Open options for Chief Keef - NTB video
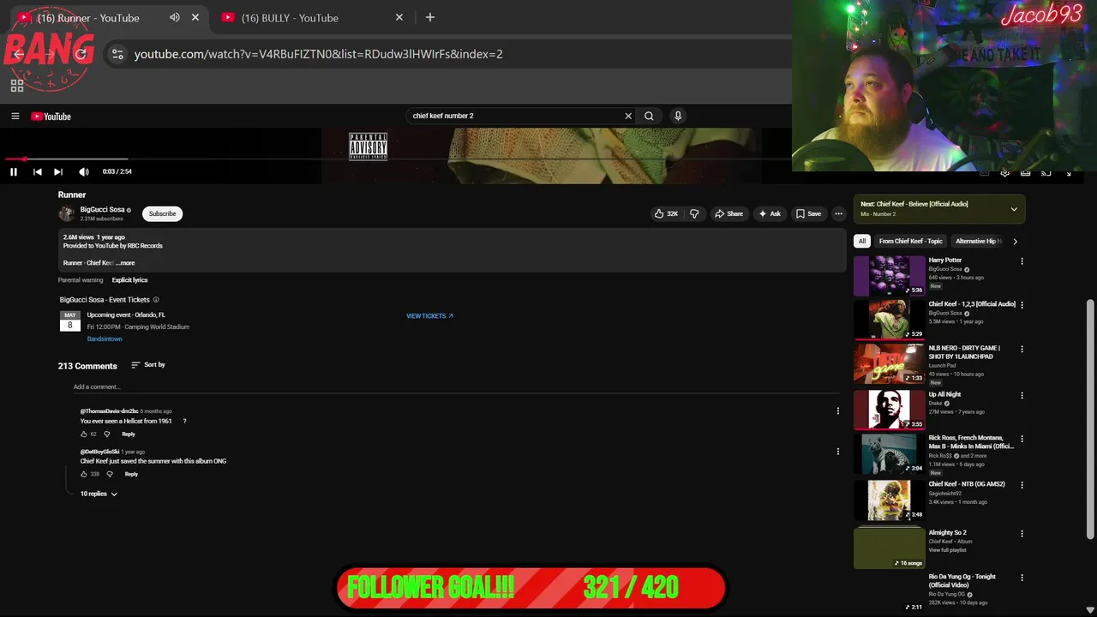 (x=1022, y=485)
